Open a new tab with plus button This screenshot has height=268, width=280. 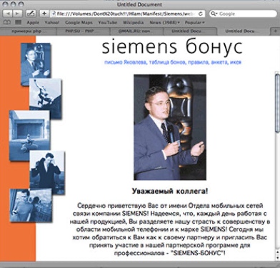point(275,31)
